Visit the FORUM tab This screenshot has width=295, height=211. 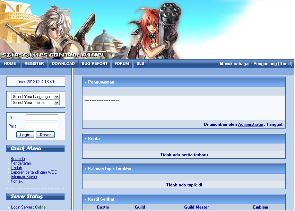[x=122, y=63]
